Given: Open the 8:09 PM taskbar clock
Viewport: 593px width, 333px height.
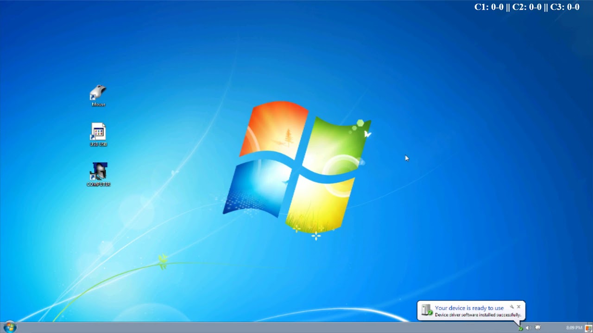Looking at the screenshot, I should click(574, 328).
